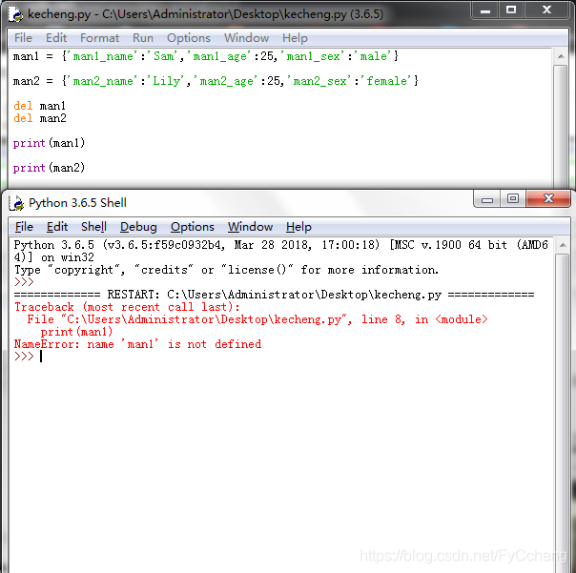Maximize the kecheng.py editor window
This screenshot has width=576, height=573.
pos(511,10)
